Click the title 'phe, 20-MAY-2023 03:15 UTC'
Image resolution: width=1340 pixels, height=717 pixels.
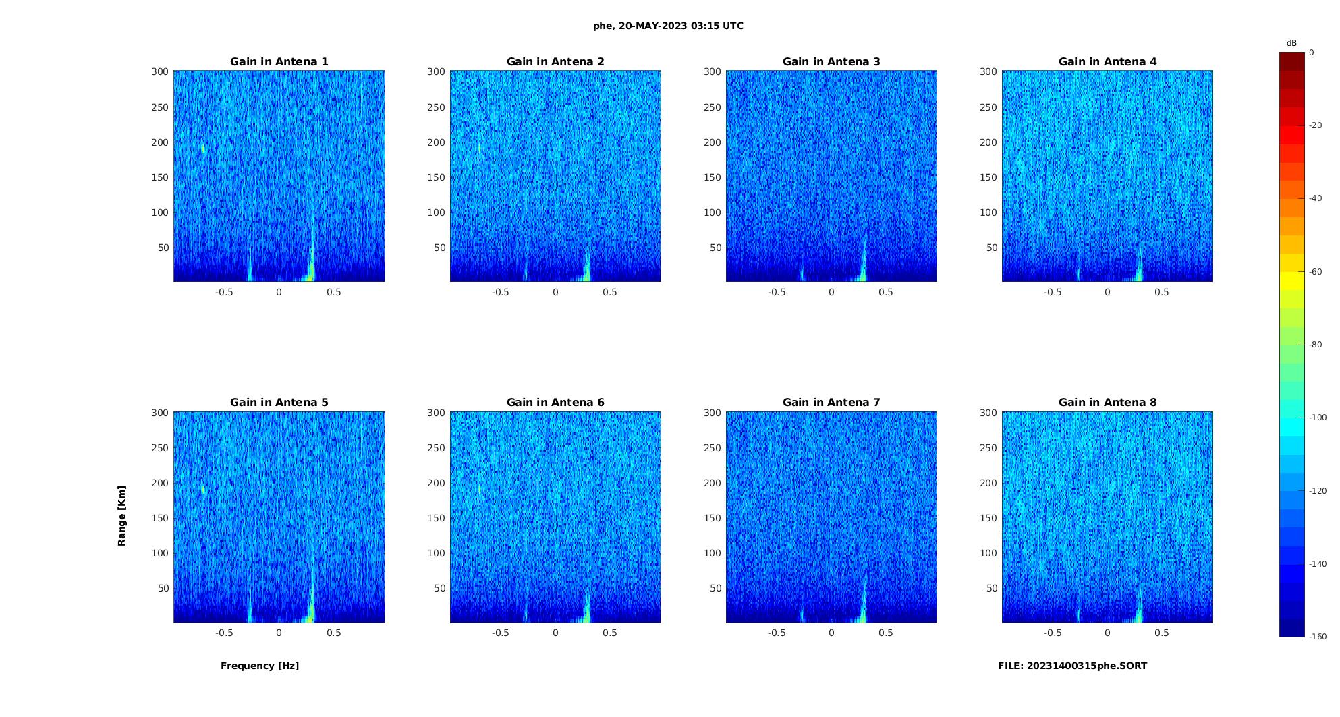[668, 26]
